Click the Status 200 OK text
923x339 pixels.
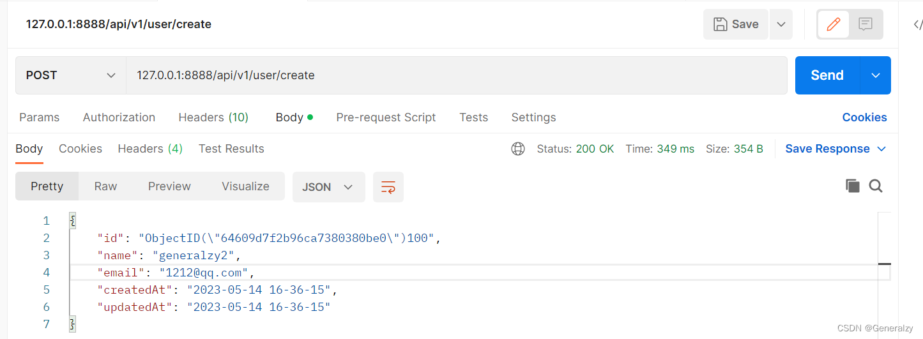(x=575, y=149)
